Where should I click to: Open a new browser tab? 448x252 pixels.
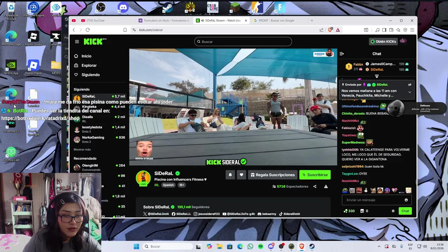[312, 20]
